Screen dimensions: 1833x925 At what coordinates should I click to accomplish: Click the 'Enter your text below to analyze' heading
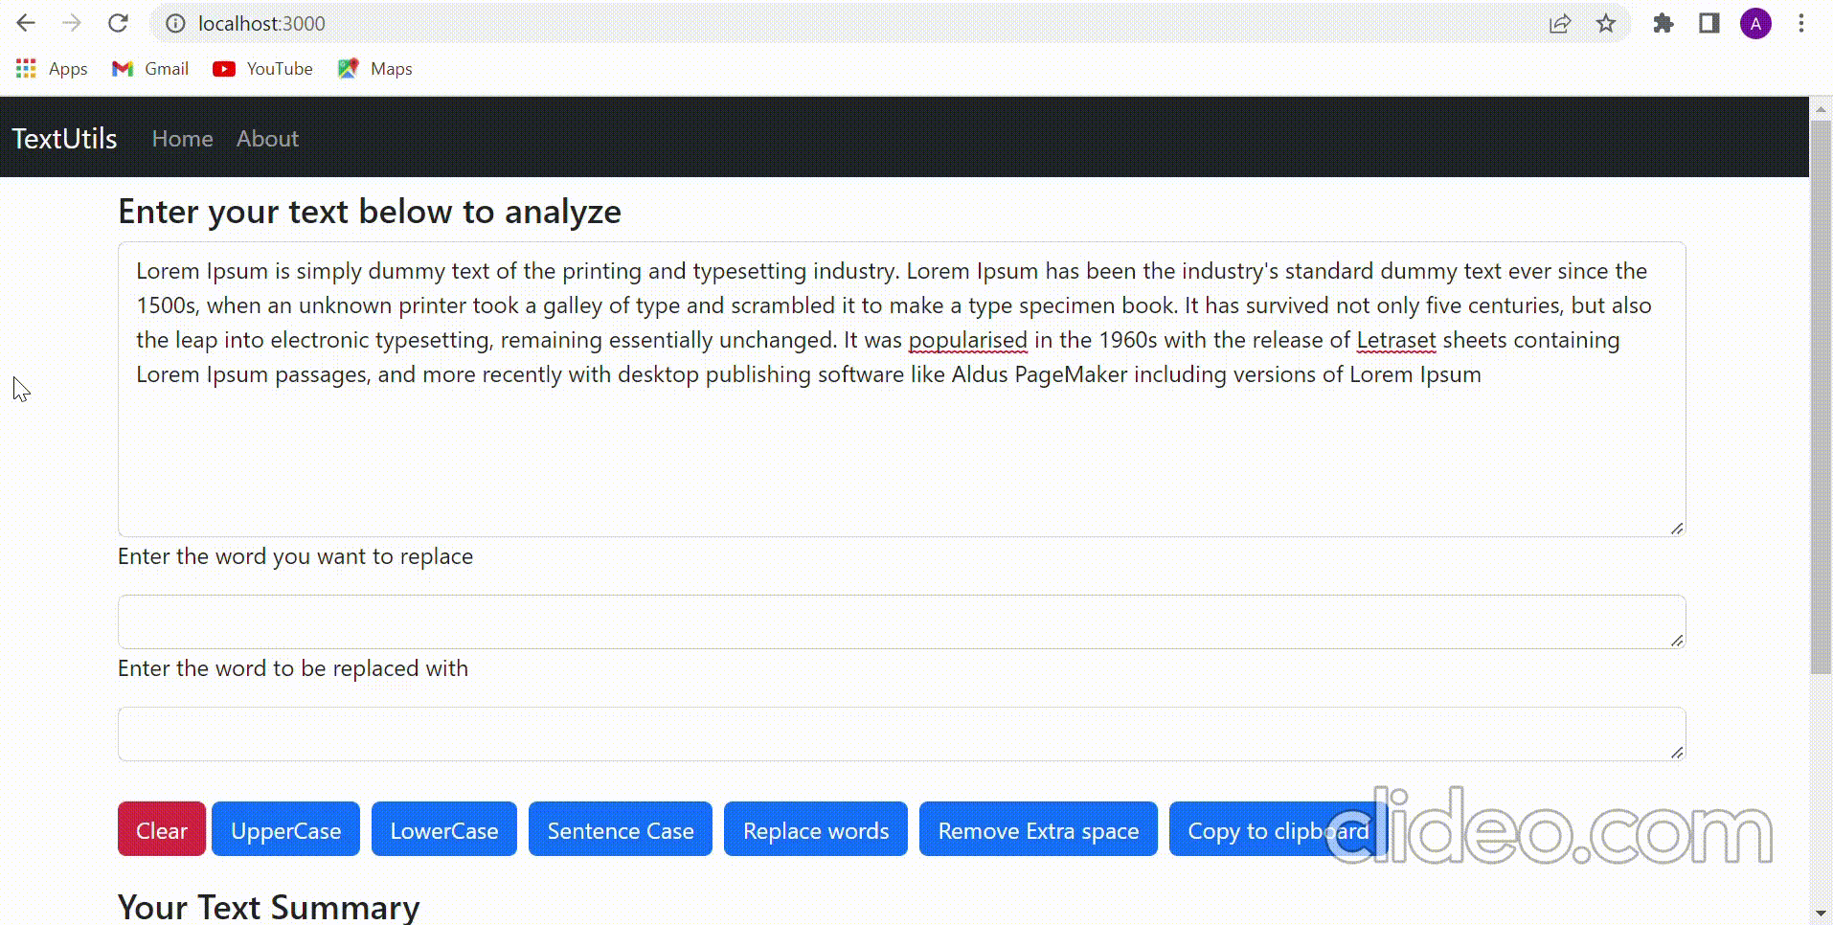[370, 212]
